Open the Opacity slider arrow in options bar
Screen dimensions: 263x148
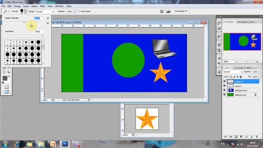74,12
